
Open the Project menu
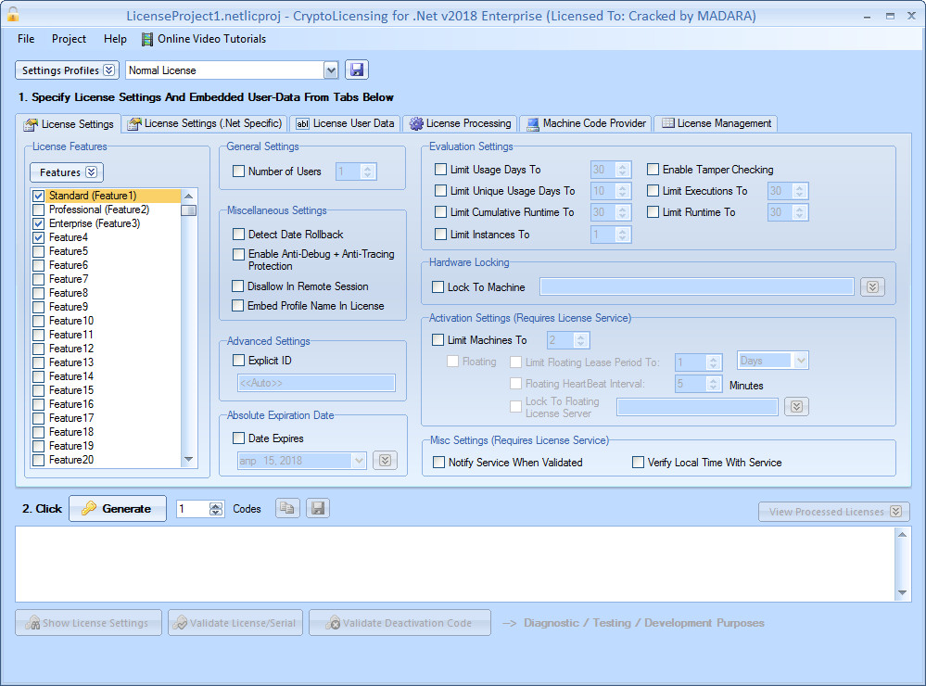pos(69,39)
